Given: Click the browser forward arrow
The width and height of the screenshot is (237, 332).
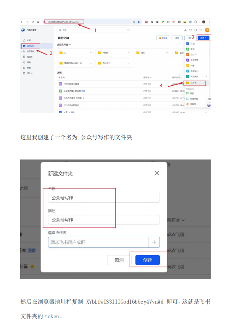Looking at the screenshot, I should point(27,22).
